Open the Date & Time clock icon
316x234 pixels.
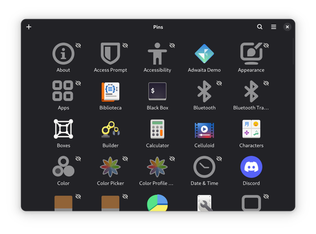(204, 167)
